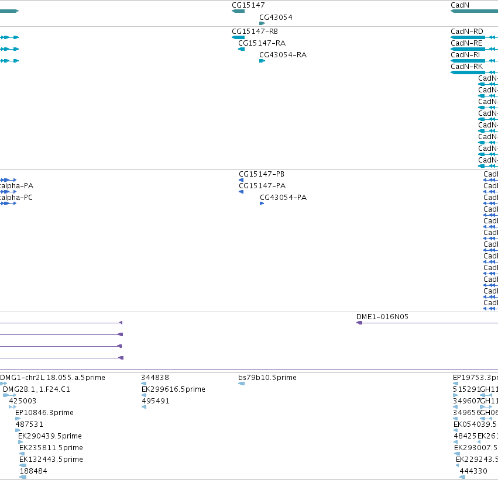This screenshot has height=480, width=498.
Task: Select the EK293007 insertion label
Action: coord(476,448)
